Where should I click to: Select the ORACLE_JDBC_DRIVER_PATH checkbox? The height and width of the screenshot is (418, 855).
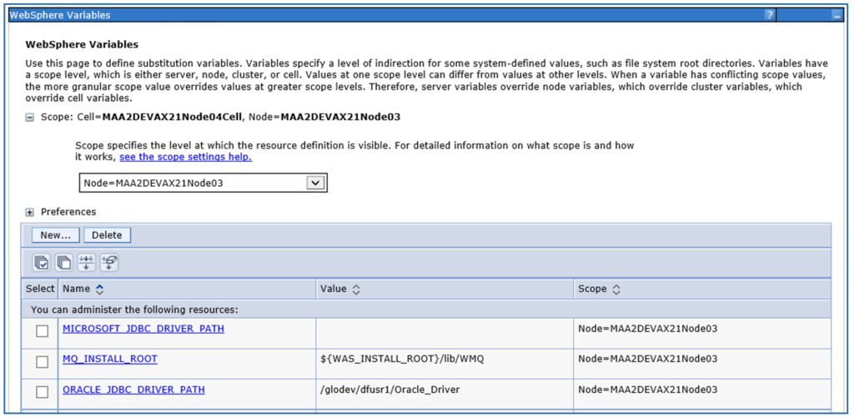pyautogui.click(x=42, y=391)
